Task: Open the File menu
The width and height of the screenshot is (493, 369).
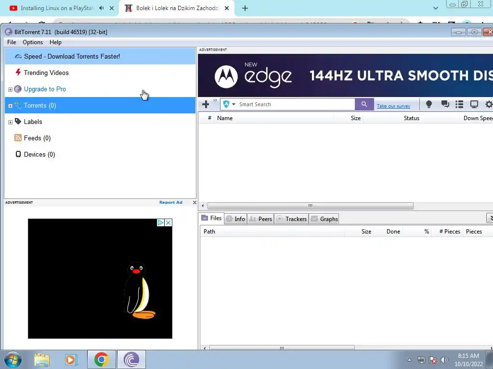Action: (12, 42)
